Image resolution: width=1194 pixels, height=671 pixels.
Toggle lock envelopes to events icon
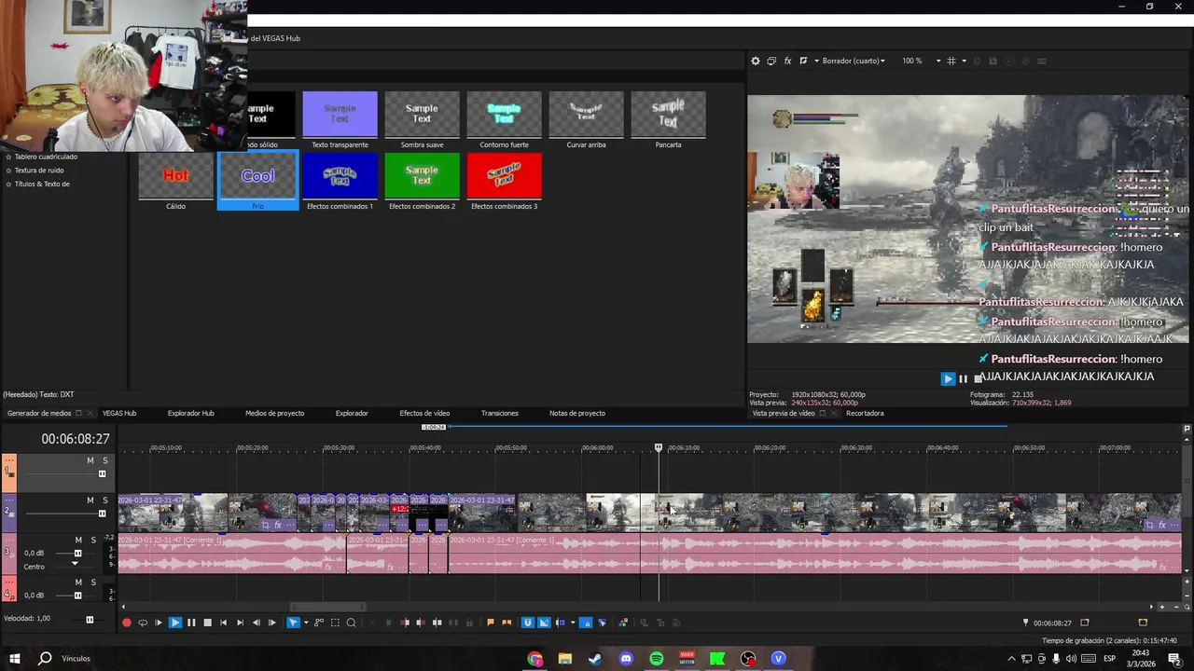pos(586,623)
